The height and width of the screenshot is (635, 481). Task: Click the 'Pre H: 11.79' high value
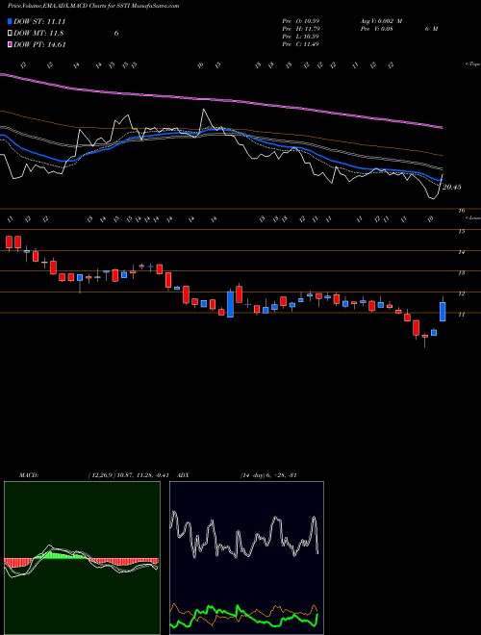[301, 29]
